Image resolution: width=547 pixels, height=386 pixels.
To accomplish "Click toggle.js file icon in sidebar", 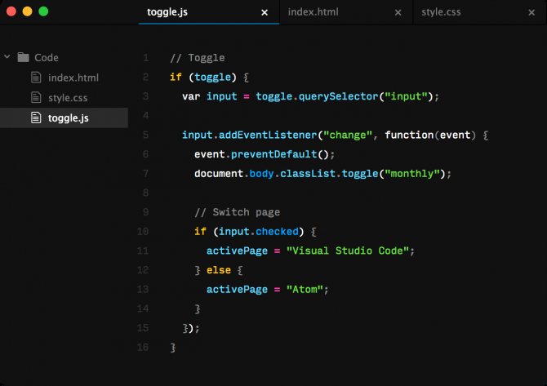I will click(36, 118).
